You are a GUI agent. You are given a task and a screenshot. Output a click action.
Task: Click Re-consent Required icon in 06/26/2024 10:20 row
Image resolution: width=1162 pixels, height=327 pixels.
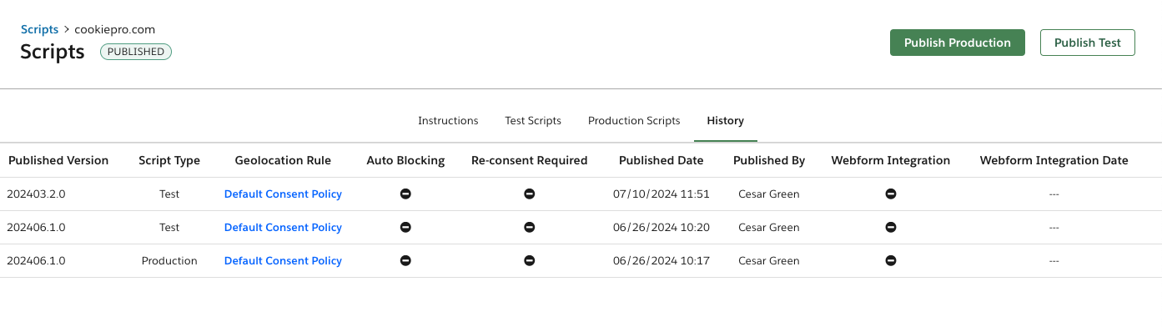point(529,227)
